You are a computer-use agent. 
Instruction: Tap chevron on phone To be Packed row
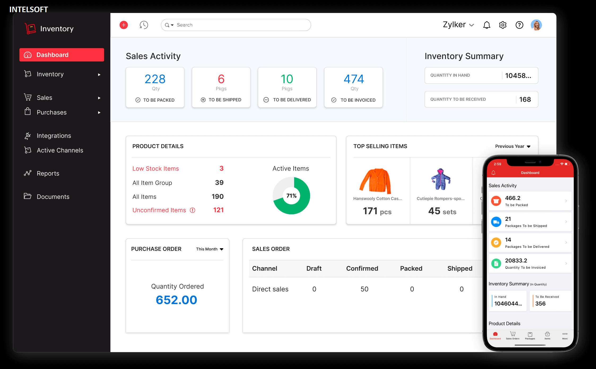click(x=566, y=201)
